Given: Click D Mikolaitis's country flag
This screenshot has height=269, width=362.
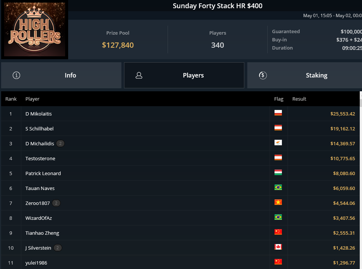Looking at the screenshot, I should [278, 113].
